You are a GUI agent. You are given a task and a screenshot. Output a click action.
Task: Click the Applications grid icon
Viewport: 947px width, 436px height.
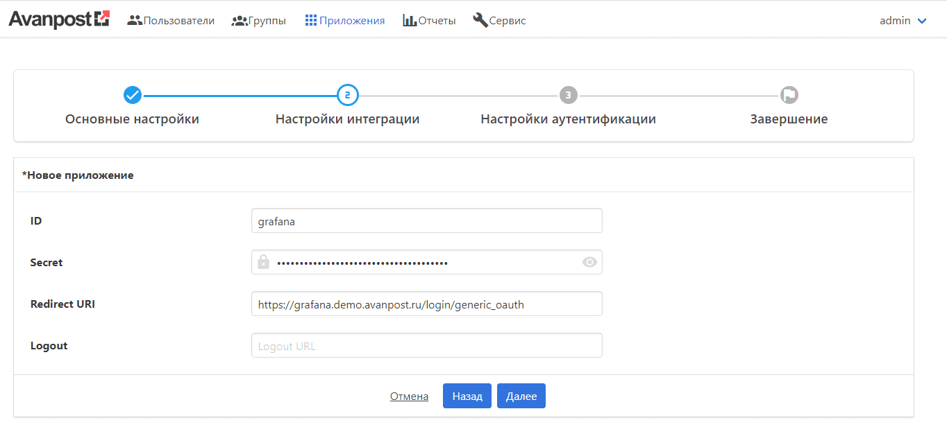point(311,21)
